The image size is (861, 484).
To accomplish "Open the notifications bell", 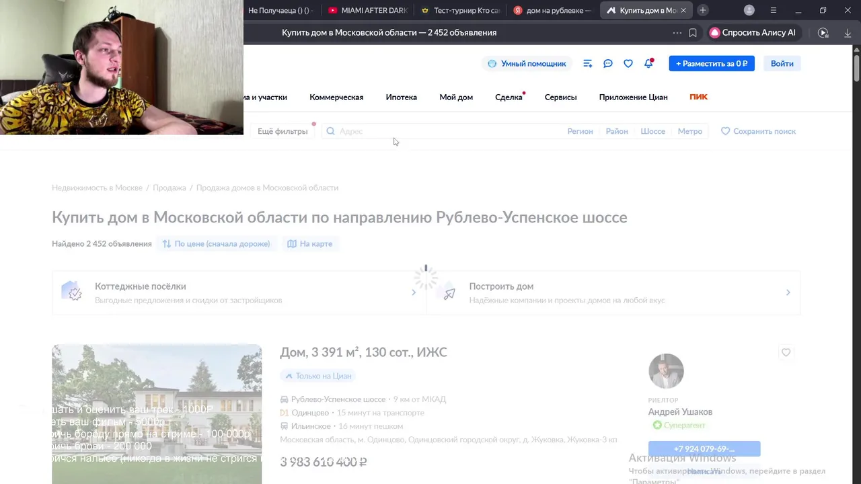I will [x=648, y=63].
